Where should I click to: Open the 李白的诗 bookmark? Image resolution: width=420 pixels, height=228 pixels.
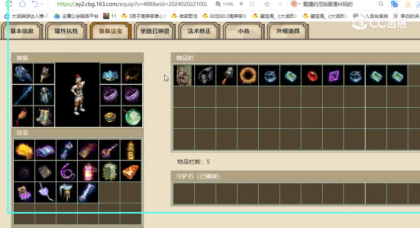pos(407,16)
